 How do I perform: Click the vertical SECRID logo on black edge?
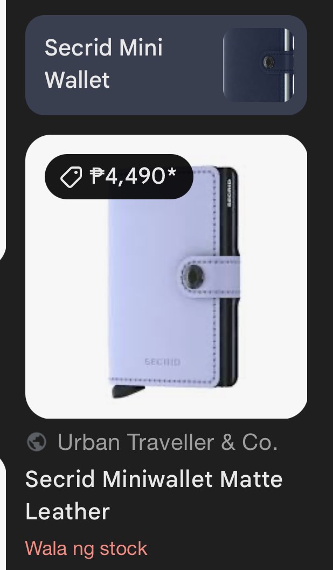click(x=229, y=193)
